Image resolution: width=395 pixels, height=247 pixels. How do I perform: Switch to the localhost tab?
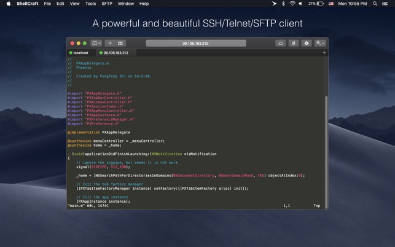[81, 53]
